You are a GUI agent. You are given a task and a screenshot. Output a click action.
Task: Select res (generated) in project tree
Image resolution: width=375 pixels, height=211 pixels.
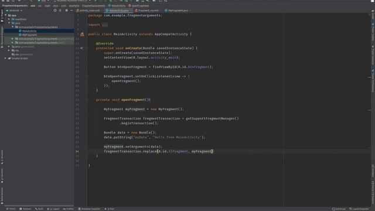(x=22, y=55)
